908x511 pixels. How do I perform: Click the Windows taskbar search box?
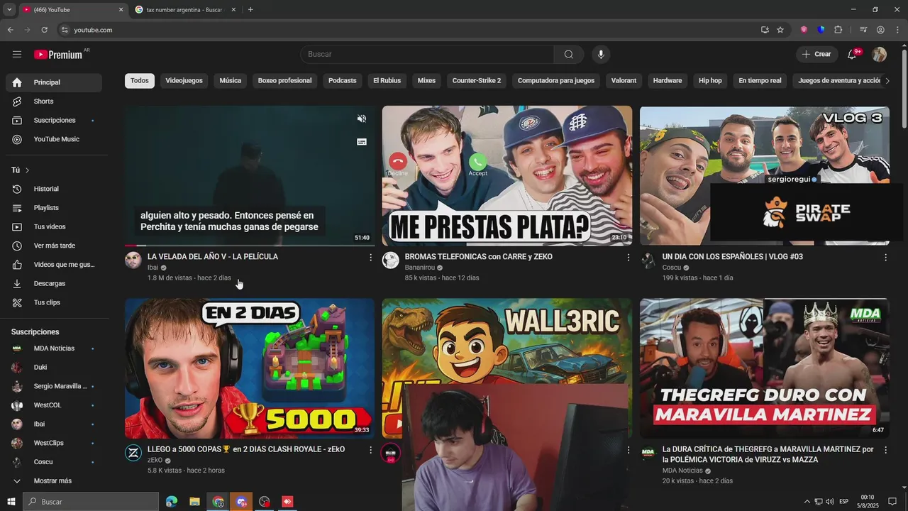coord(90,502)
